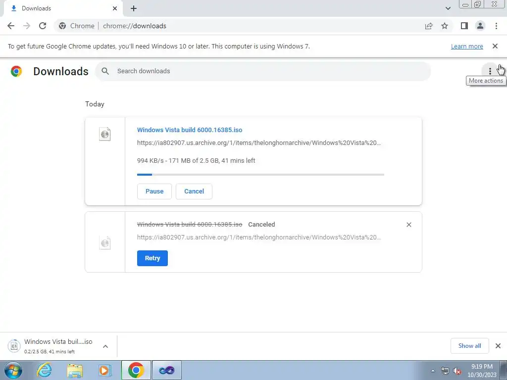Click the Windows Vista buil....iso shelf item
The height and width of the screenshot is (380, 507).
pyautogui.click(x=58, y=346)
